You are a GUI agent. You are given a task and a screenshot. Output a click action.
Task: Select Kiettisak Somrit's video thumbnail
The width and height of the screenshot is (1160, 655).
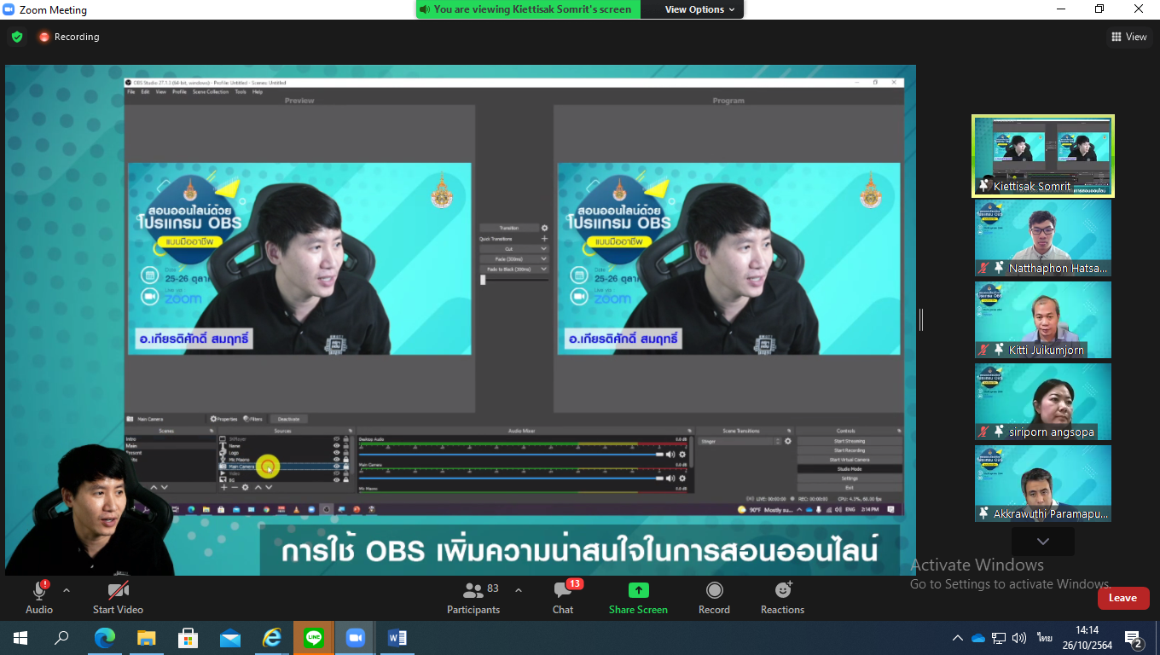pos(1043,156)
